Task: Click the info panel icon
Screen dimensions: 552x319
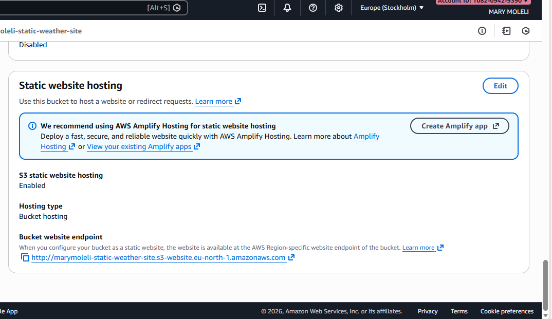Action: [x=482, y=31]
